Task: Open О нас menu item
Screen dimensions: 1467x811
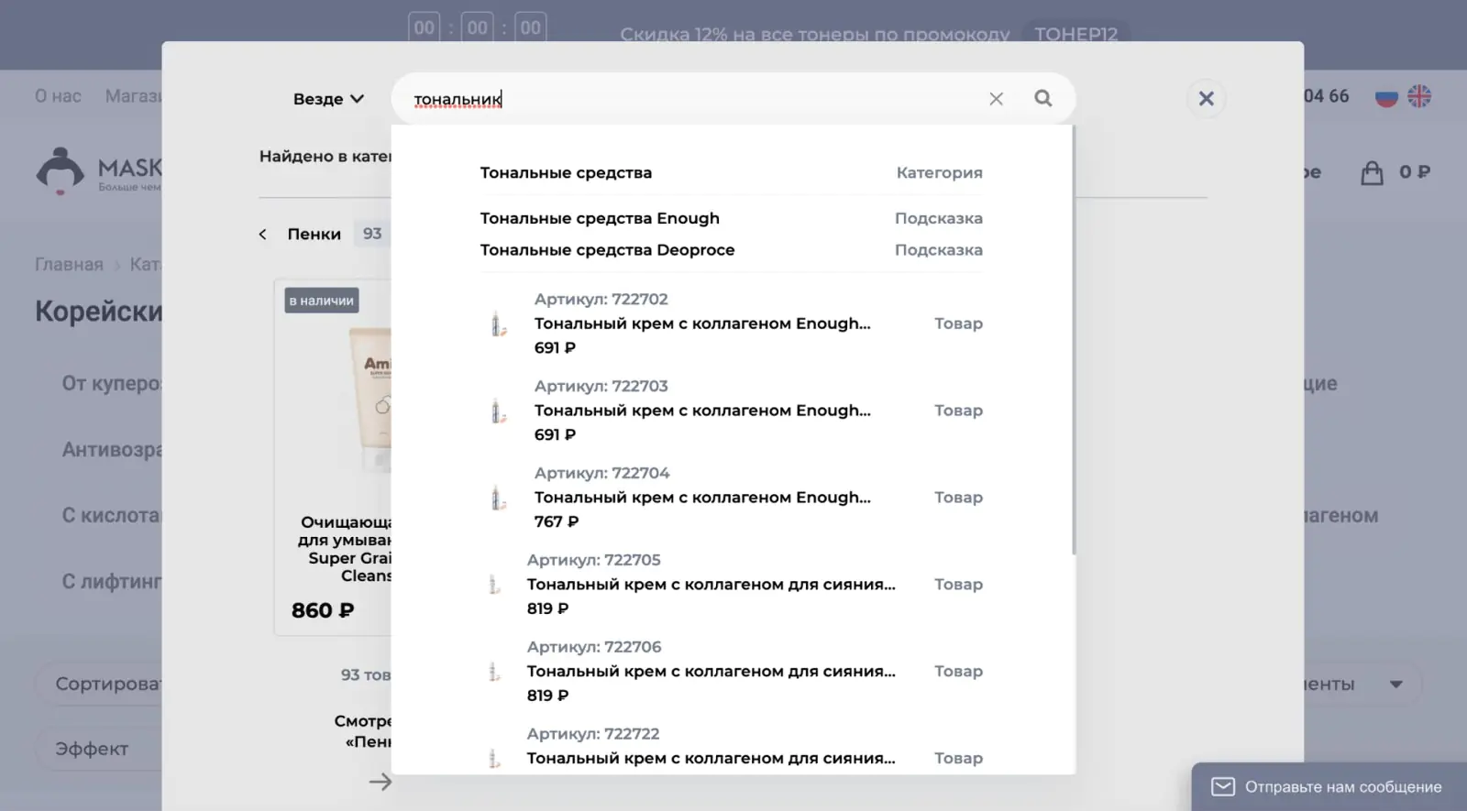Action: (58, 96)
